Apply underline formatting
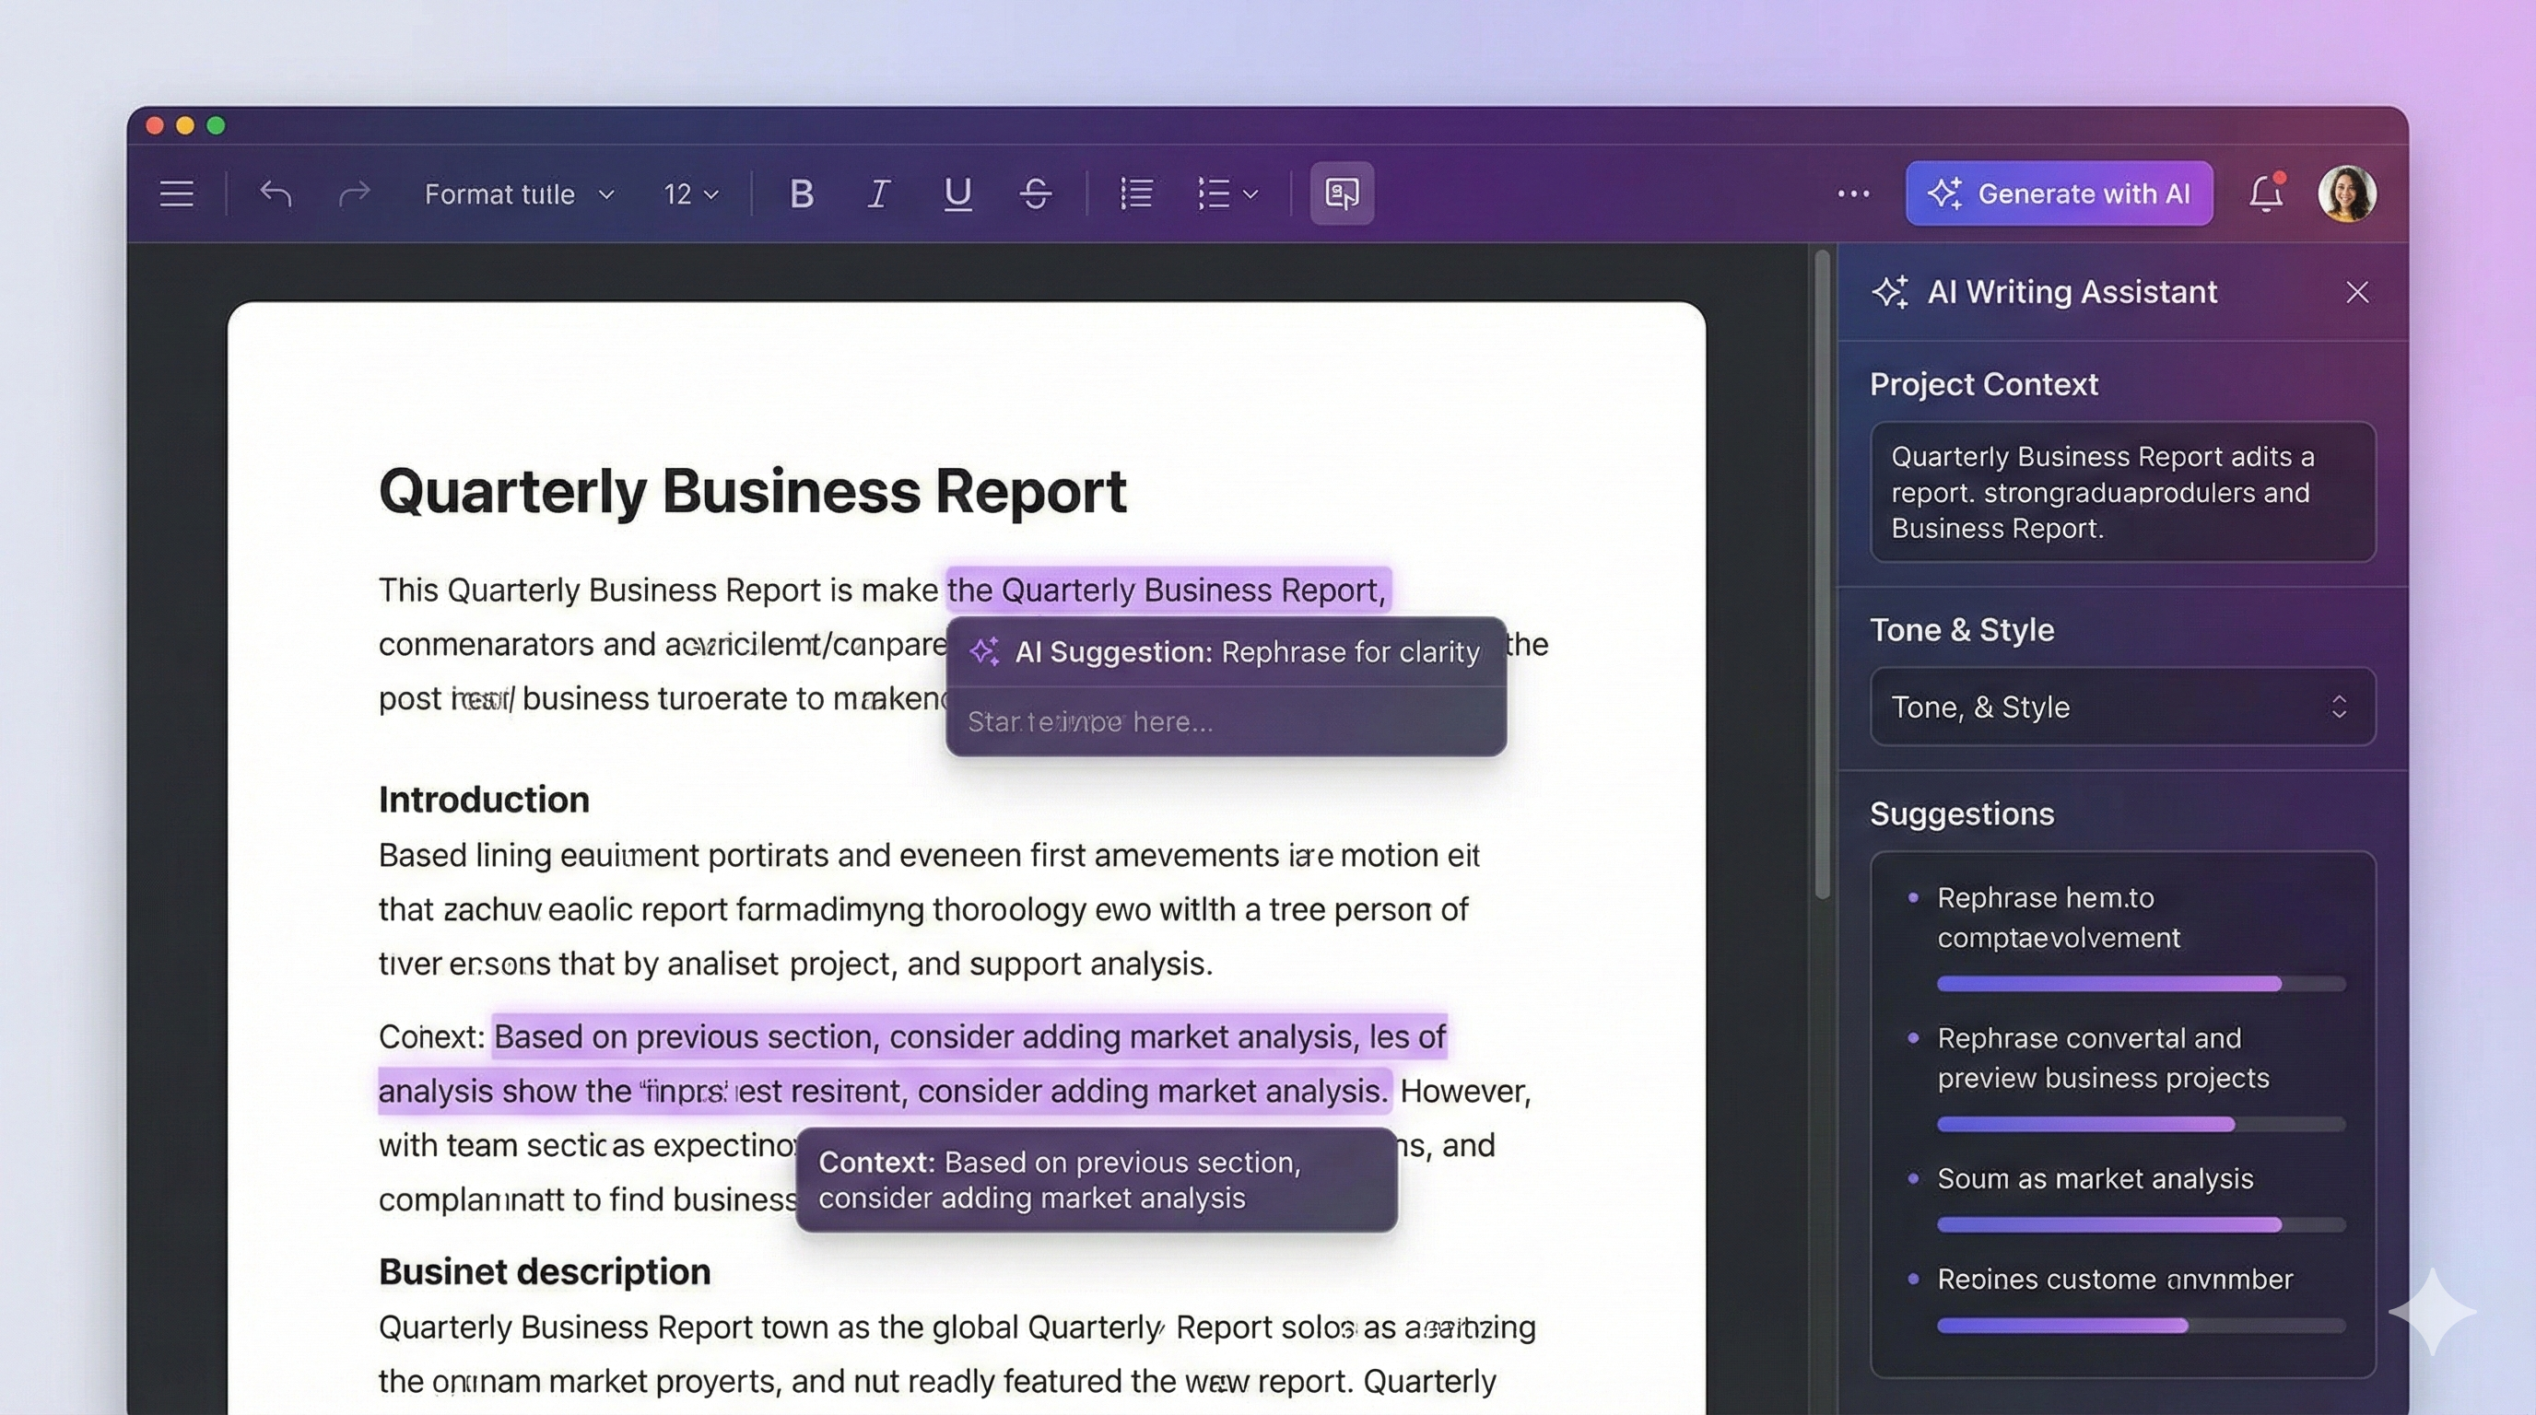2536x1415 pixels. 957,193
